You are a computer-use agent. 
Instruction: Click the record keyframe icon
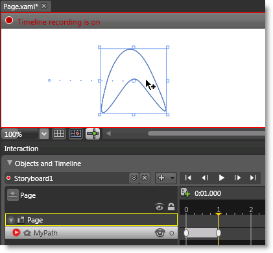point(185,193)
